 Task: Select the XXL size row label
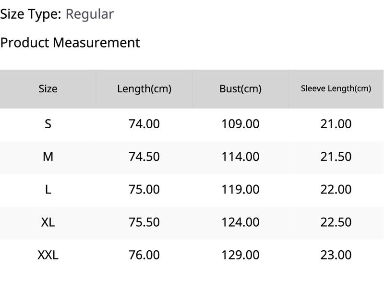48,255
